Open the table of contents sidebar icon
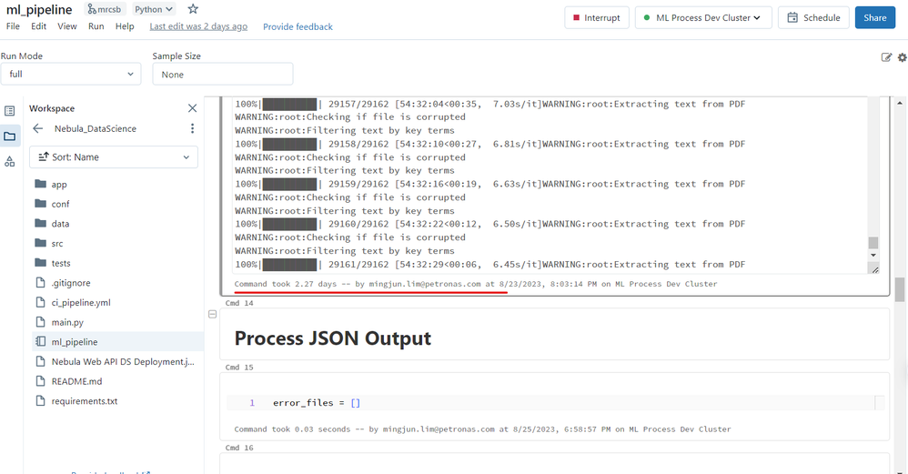The height and width of the screenshot is (474, 908). [10, 111]
